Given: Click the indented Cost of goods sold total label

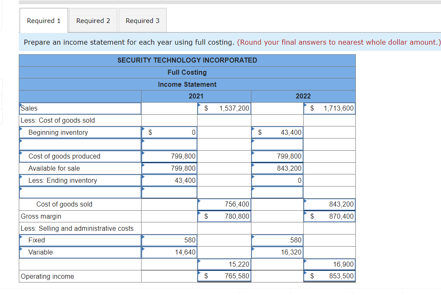Looking at the screenshot, I should coord(64,204).
